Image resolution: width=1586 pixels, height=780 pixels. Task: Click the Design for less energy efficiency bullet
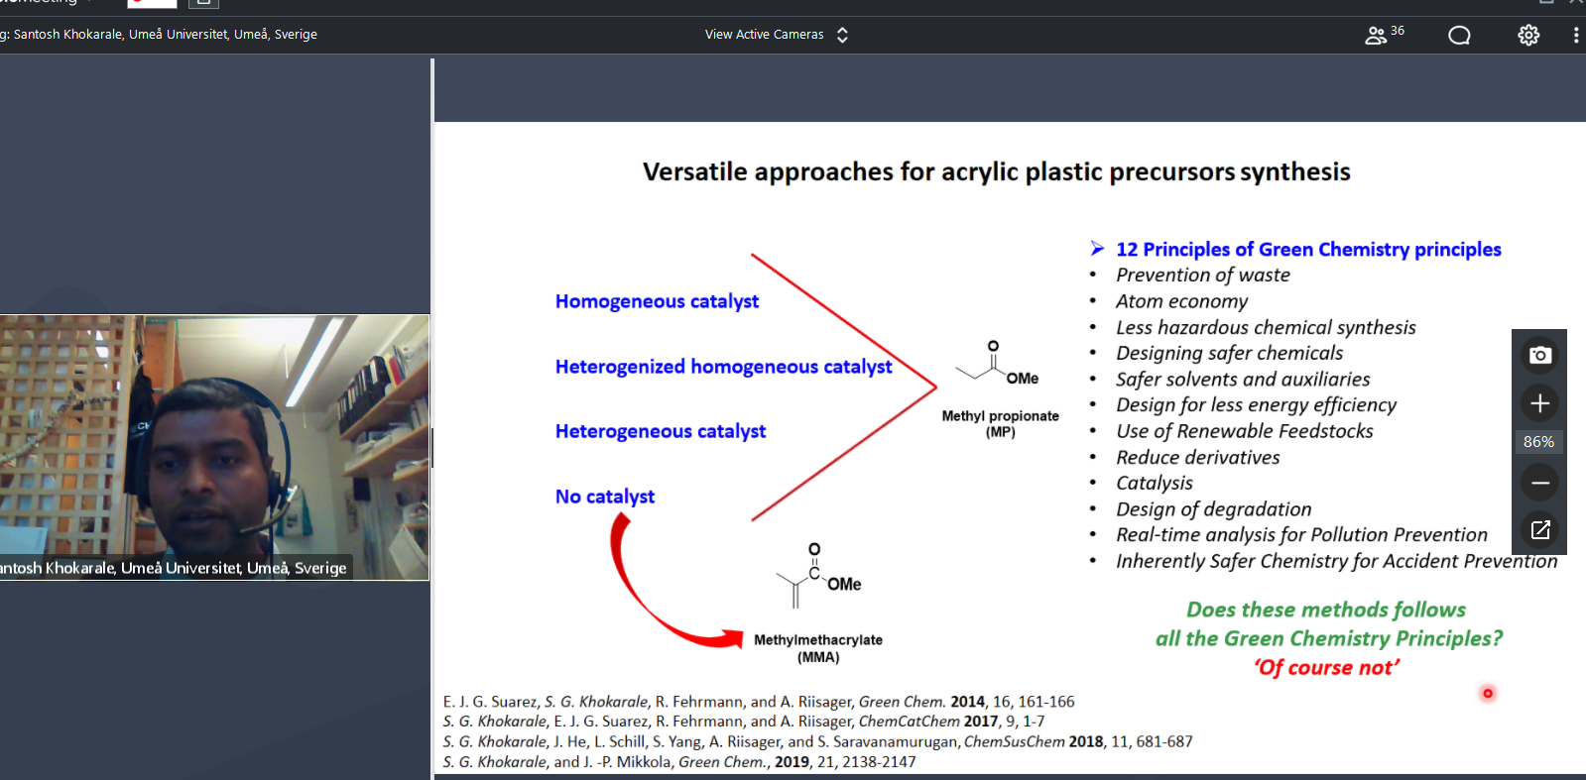(x=1256, y=405)
